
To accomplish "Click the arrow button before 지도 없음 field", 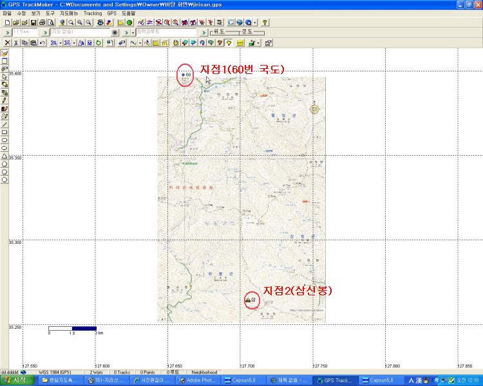I will point(45,32).
